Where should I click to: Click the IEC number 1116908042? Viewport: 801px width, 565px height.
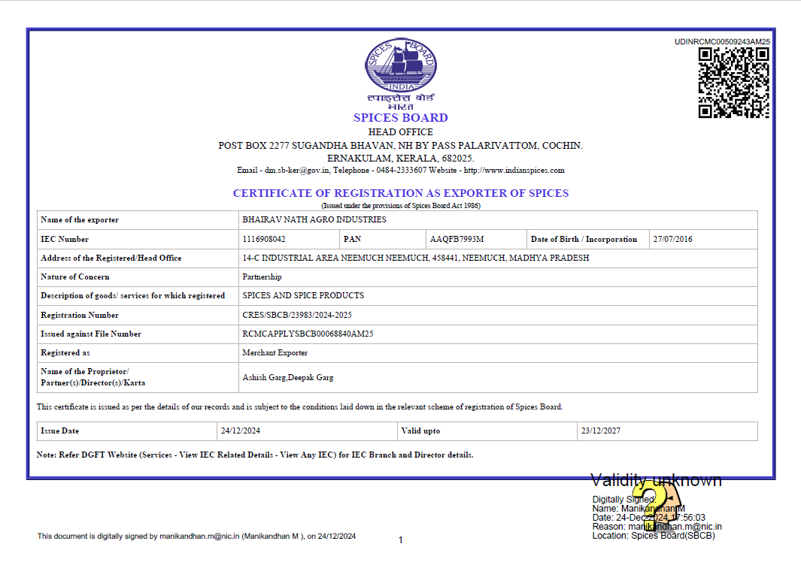click(x=264, y=240)
